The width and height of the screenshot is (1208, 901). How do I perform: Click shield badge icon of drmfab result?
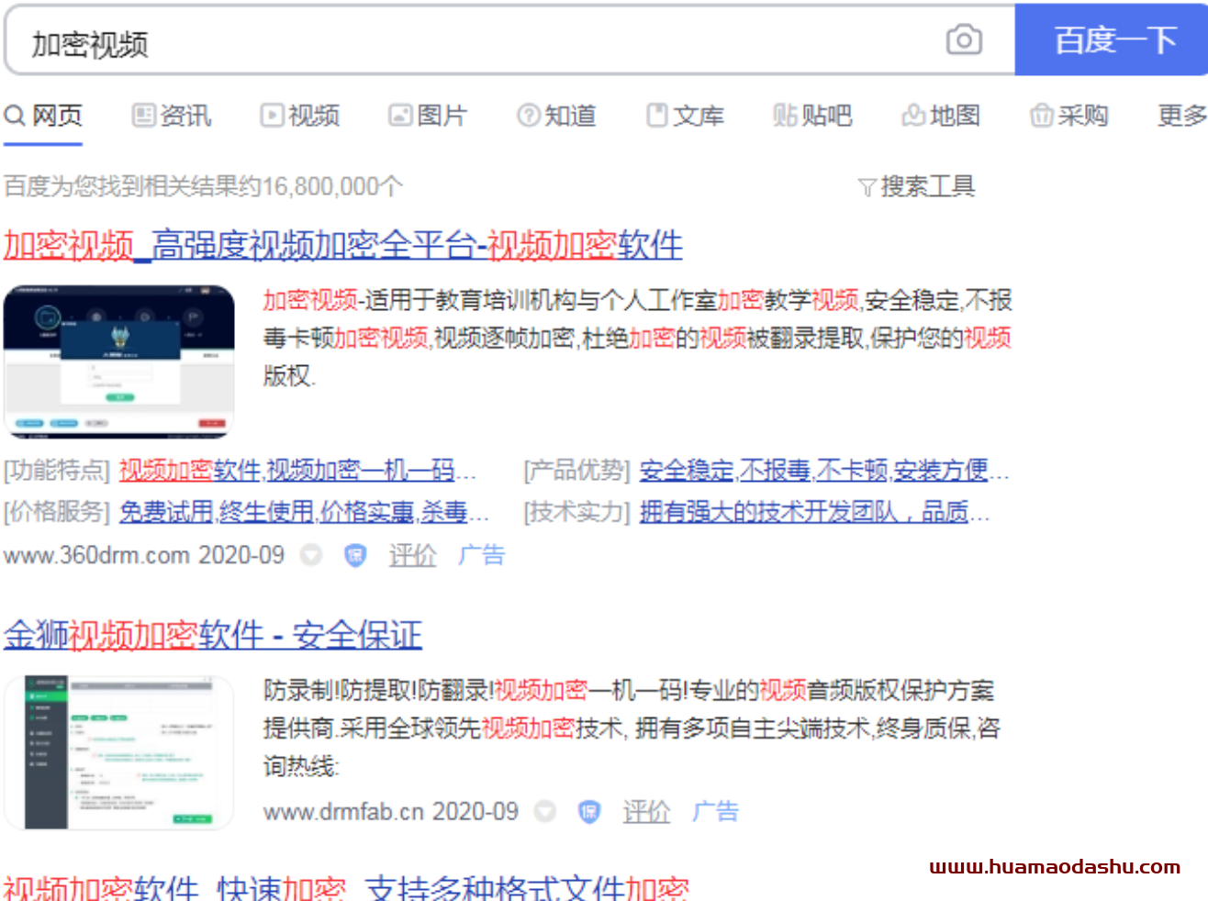pos(589,811)
